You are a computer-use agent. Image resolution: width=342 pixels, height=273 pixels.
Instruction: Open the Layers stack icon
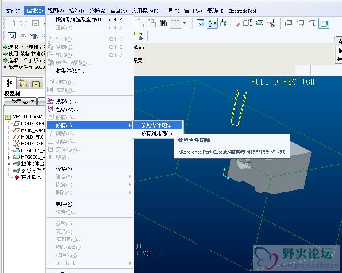(259, 23)
